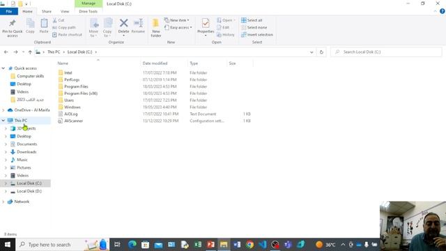Open the Easy access dropdown
This screenshot has height=251, width=446.
178,28
